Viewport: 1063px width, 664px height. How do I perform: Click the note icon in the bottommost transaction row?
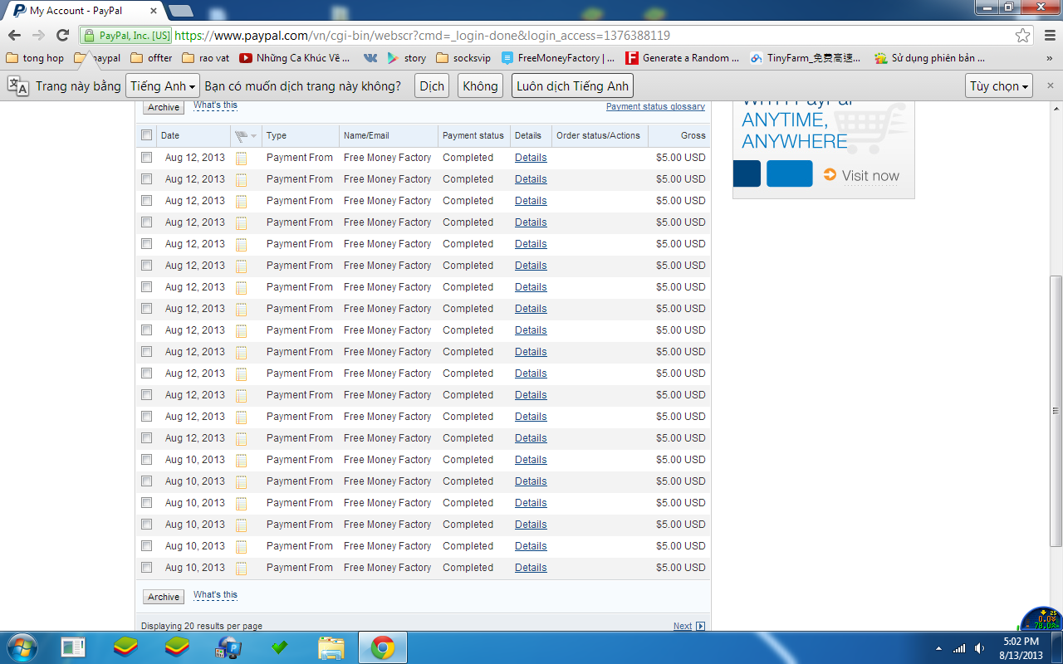click(x=242, y=568)
